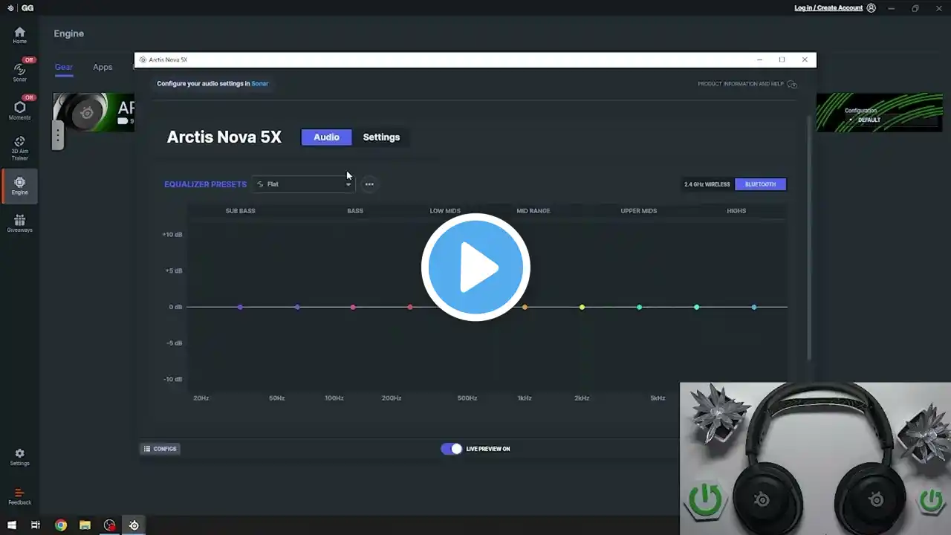Viewport: 951px width, 535px height.
Task: Open File Explorer from the taskbar
Action: coord(85,525)
